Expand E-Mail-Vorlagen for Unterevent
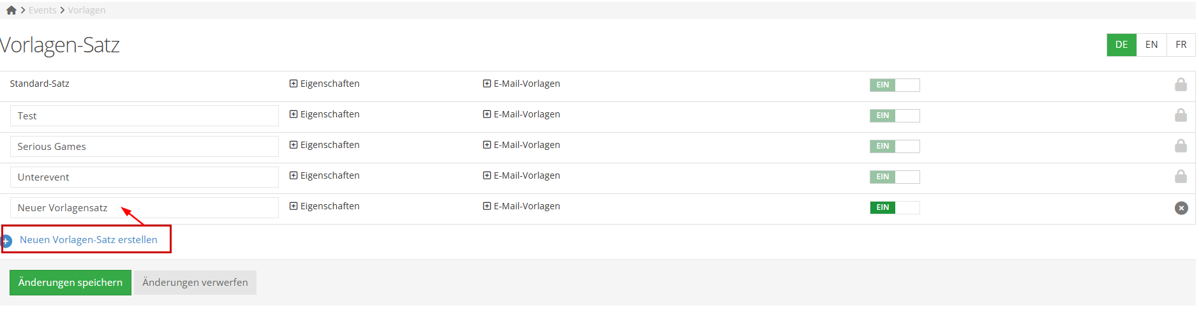This screenshot has width=1199, height=312. click(x=521, y=175)
